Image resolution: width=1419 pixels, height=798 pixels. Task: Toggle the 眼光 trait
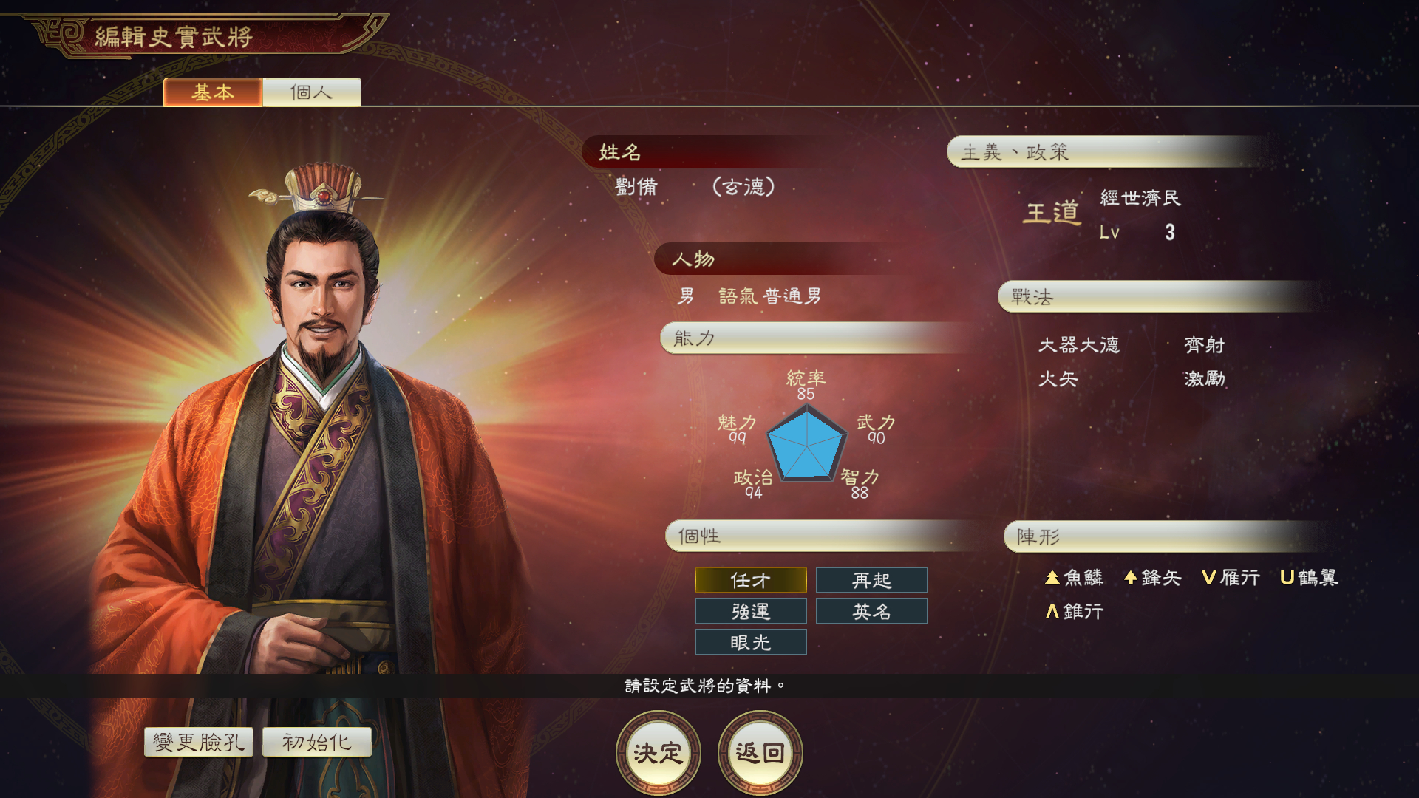750,642
